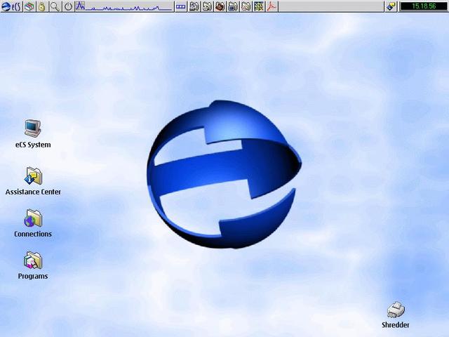Viewport: 449px width, 337px height.
Task: Click the tray icon left of clock
Action: 391,6
